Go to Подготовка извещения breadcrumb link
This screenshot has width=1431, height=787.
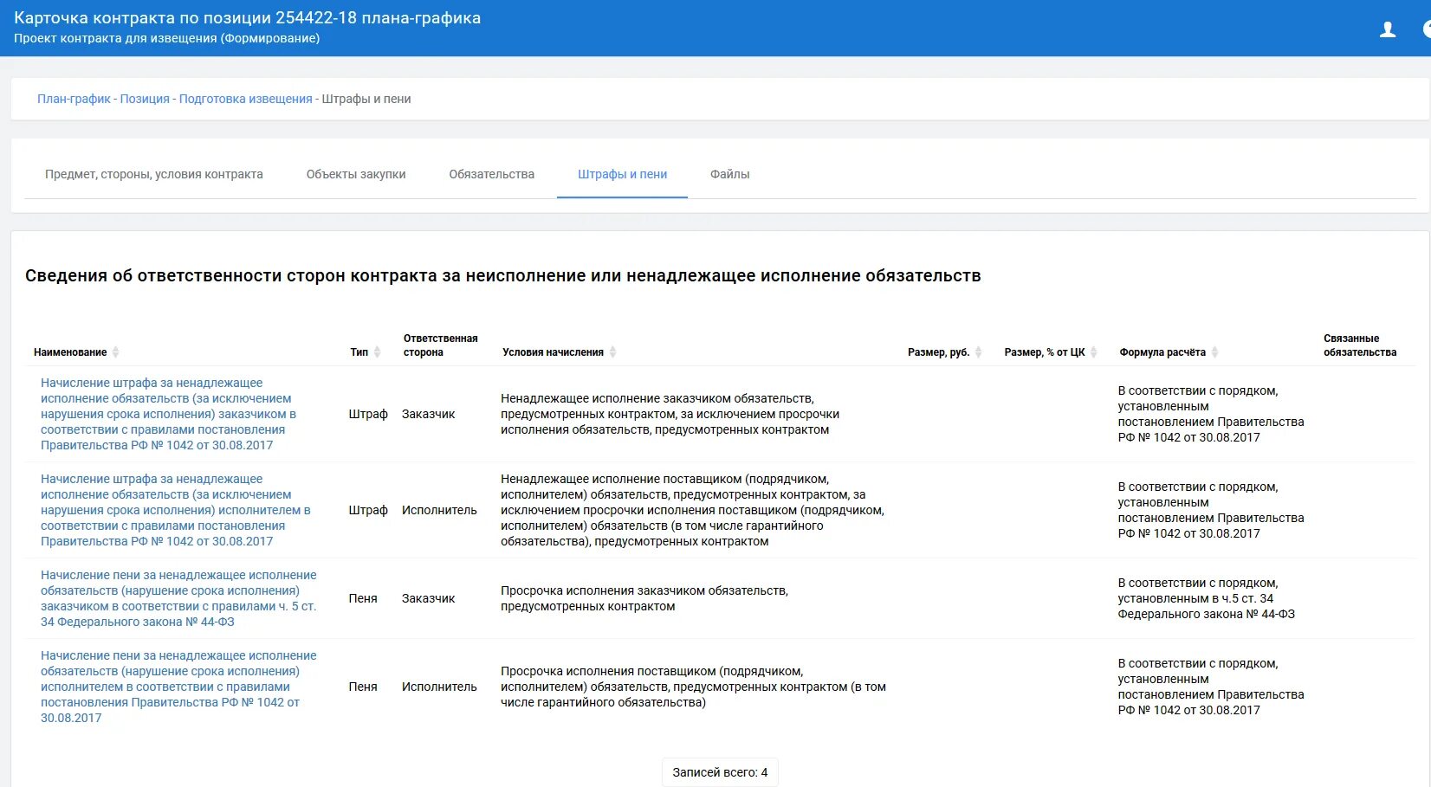click(245, 99)
